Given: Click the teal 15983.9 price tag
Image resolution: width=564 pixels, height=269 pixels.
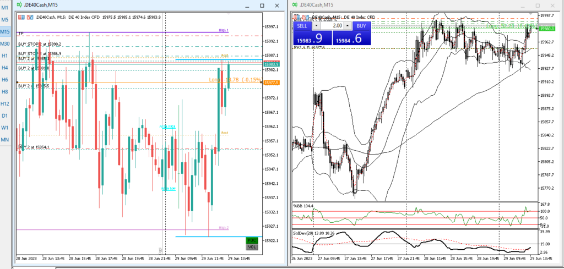Looking at the screenshot, I should [x=271, y=64].
